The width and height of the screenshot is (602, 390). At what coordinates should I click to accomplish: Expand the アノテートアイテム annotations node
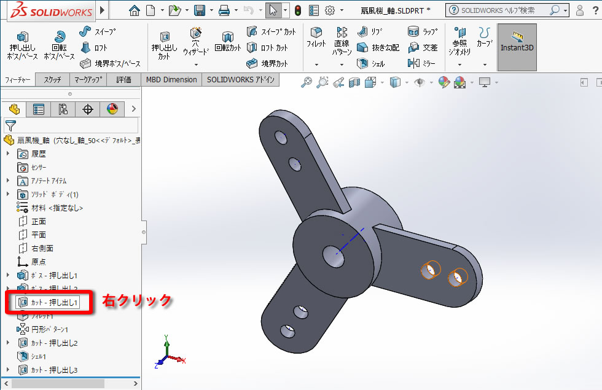(x=7, y=181)
